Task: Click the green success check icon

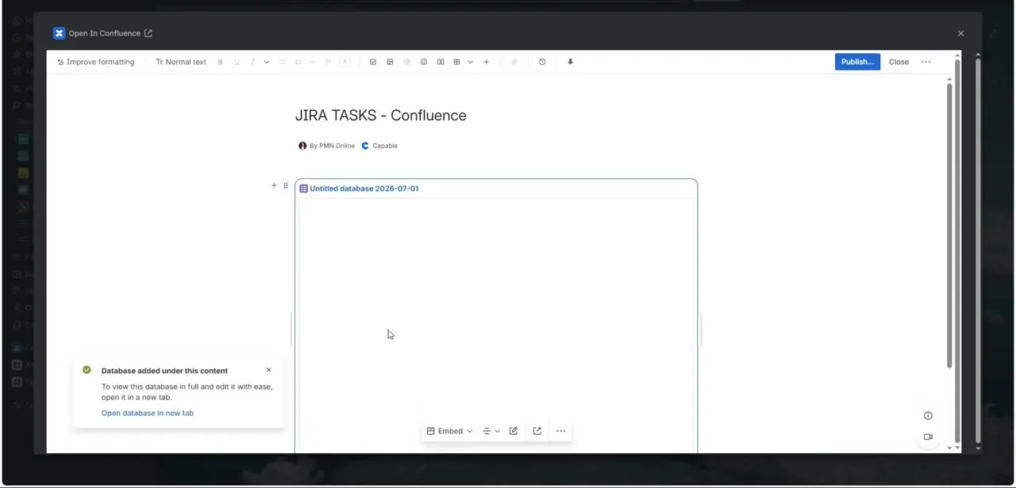Action: click(x=87, y=370)
